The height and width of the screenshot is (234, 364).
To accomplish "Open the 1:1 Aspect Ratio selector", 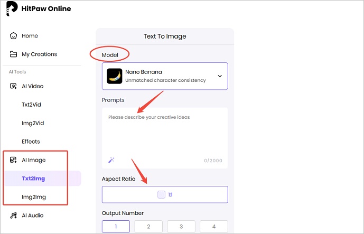I will pyautogui.click(x=165, y=194).
